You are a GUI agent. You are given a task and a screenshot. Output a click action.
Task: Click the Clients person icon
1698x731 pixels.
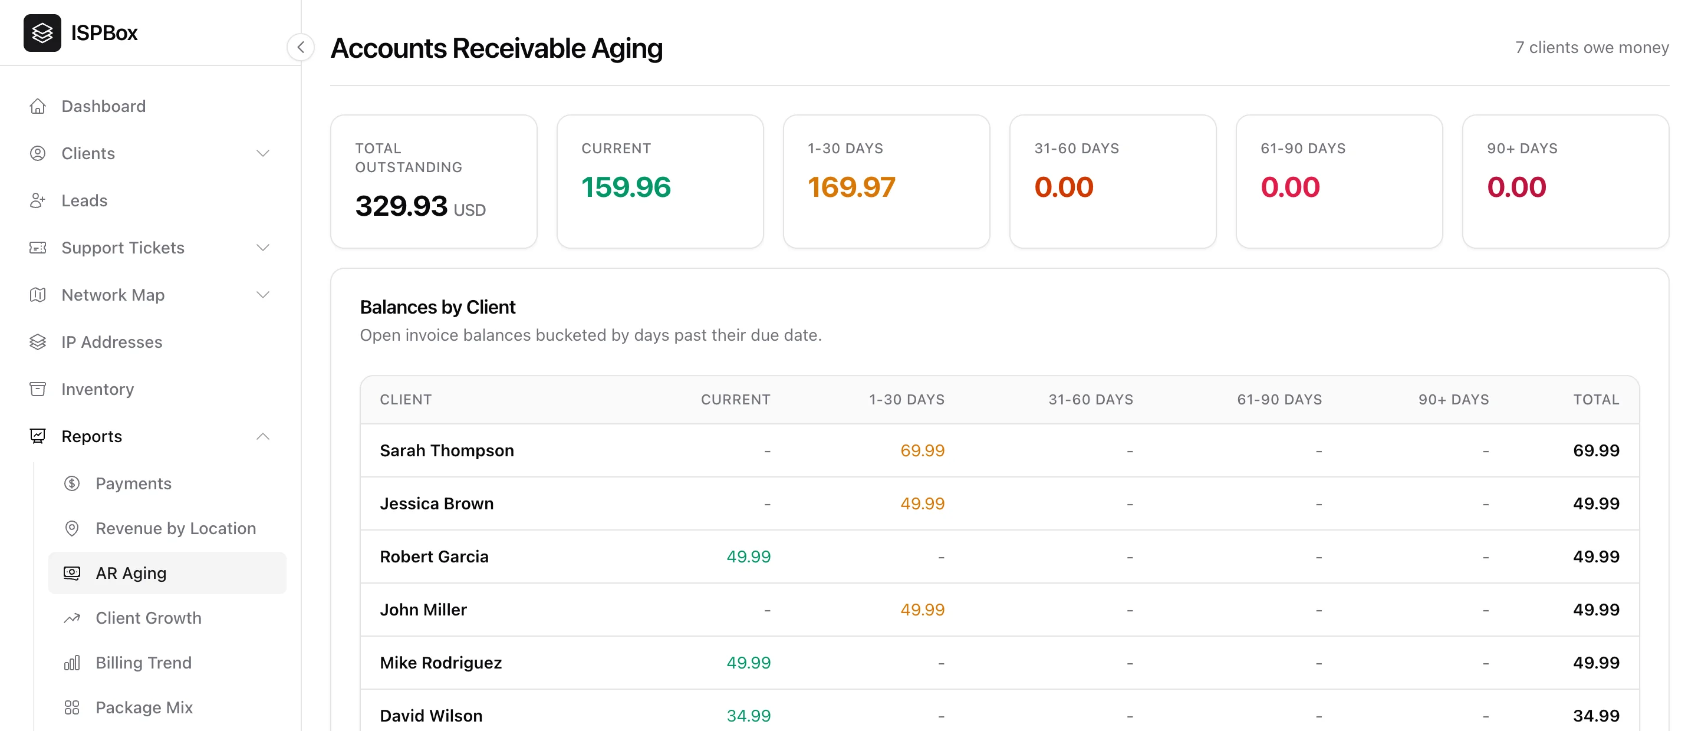(38, 153)
